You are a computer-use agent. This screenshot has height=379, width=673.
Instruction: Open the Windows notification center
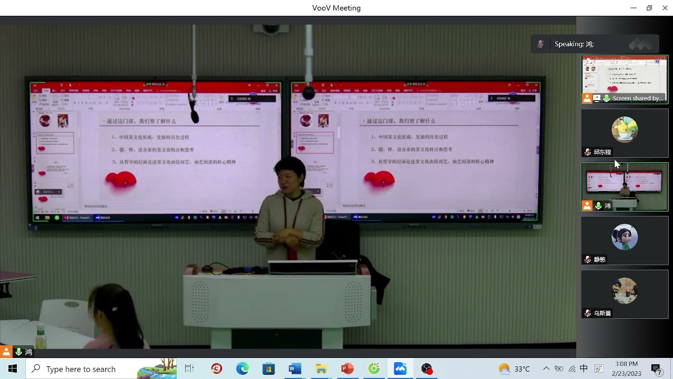click(656, 368)
